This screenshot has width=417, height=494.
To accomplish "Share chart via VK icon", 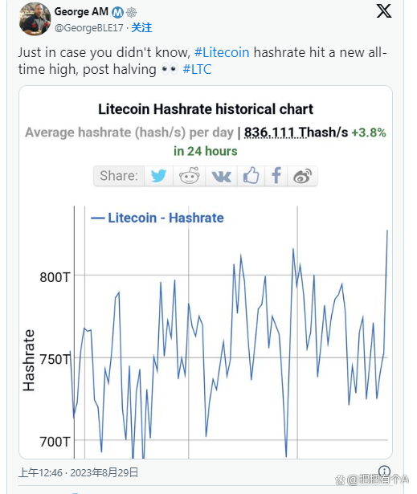I will tap(221, 176).
